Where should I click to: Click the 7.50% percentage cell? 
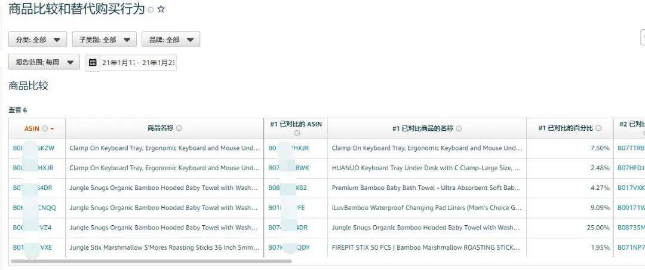coord(600,148)
